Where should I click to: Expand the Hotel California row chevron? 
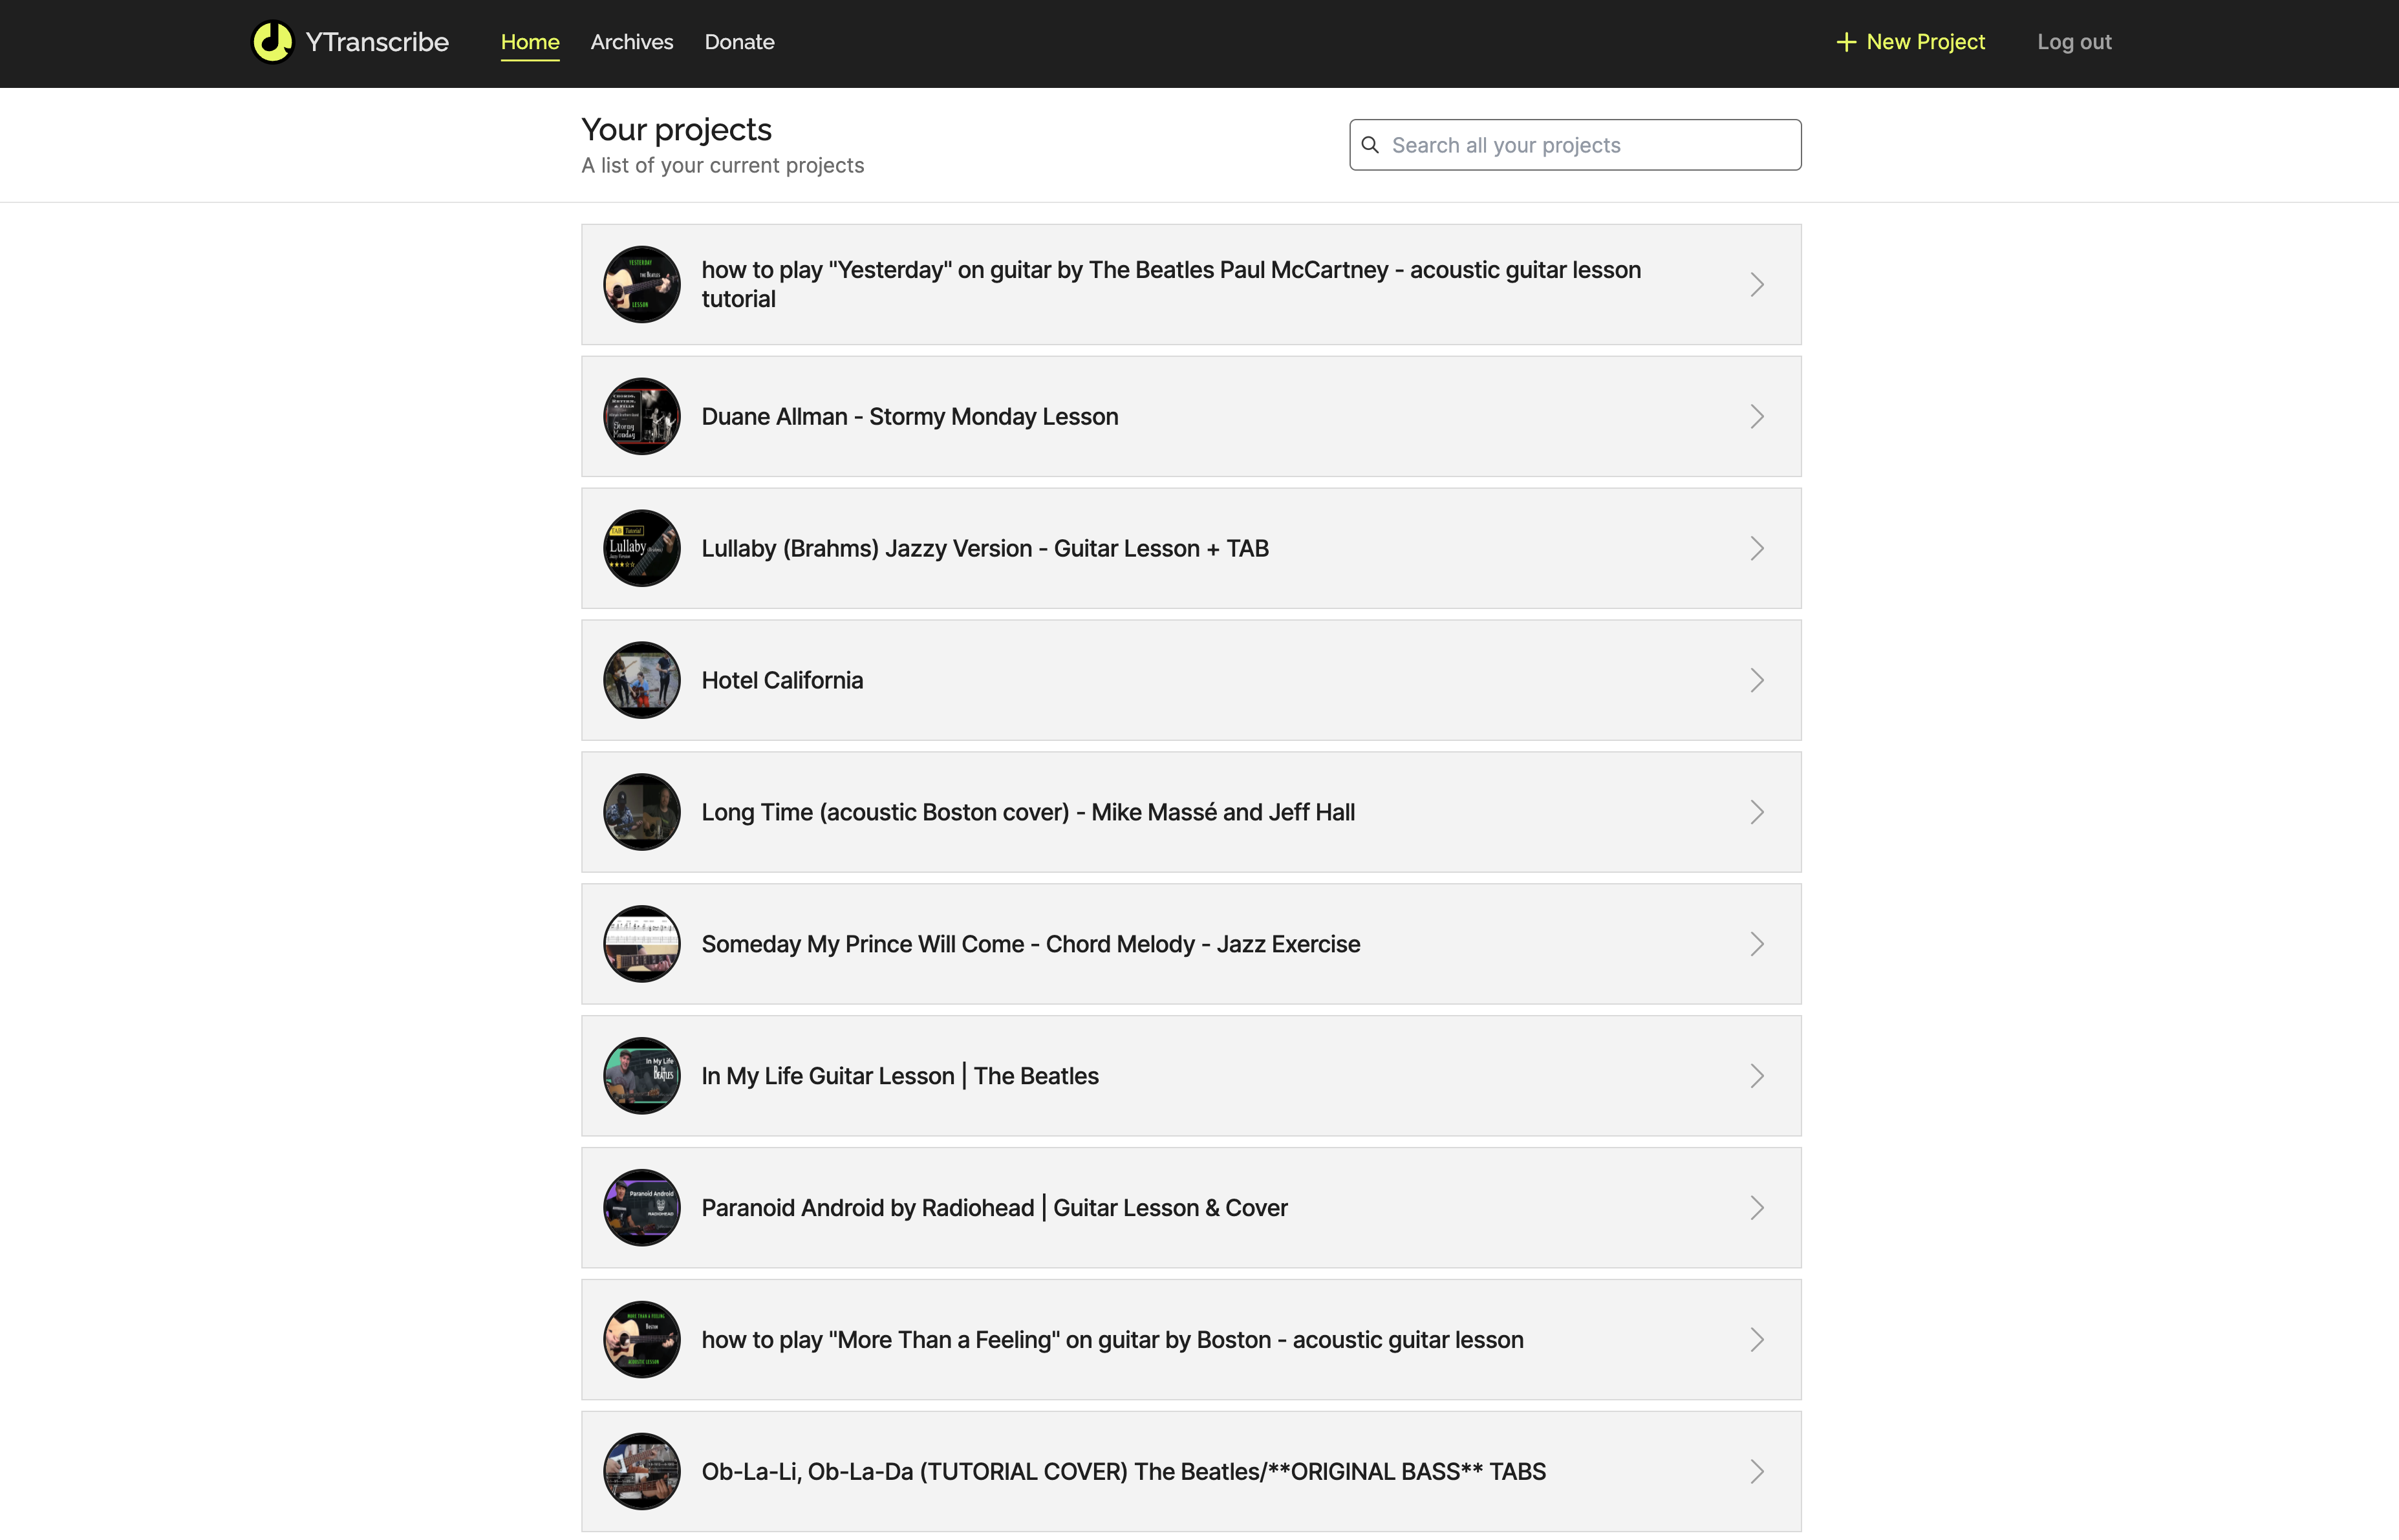(x=1757, y=680)
